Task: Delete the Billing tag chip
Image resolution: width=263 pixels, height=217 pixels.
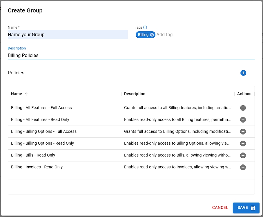Action: [x=152, y=35]
